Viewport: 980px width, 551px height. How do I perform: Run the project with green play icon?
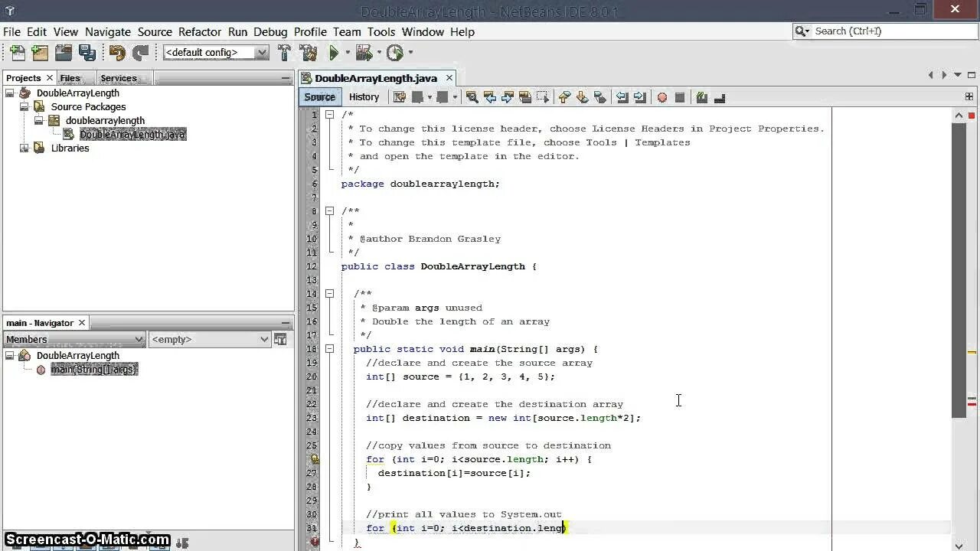tap(334, 53)
